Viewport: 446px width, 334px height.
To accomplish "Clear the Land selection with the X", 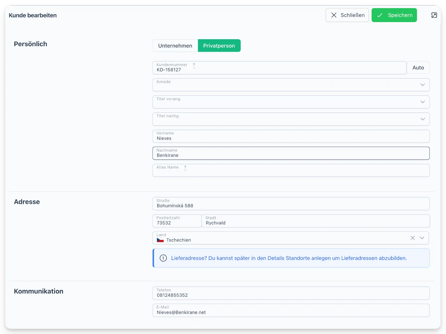I will [x=413, y=238].
